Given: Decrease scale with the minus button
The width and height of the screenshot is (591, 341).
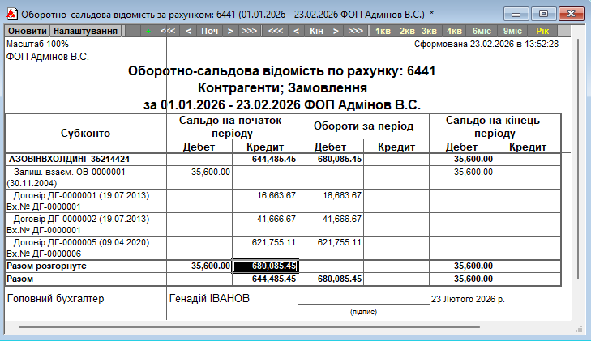Looking at the screenshot, I should (131, 31).
